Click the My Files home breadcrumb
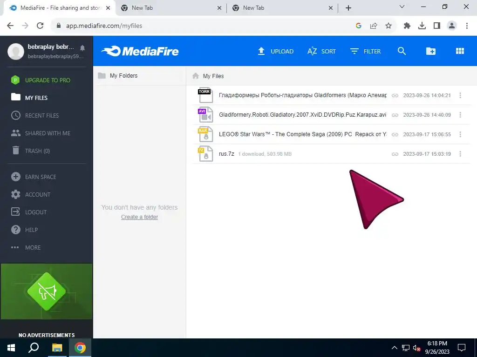Viewport: 477px width, 357px height. (x=208, y=76)
